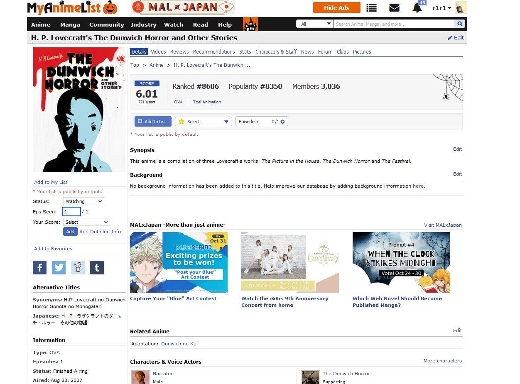Click the OVA link under score
This screenshot has height=384, width=520.
pyautogui.click(x=178, y=102)
